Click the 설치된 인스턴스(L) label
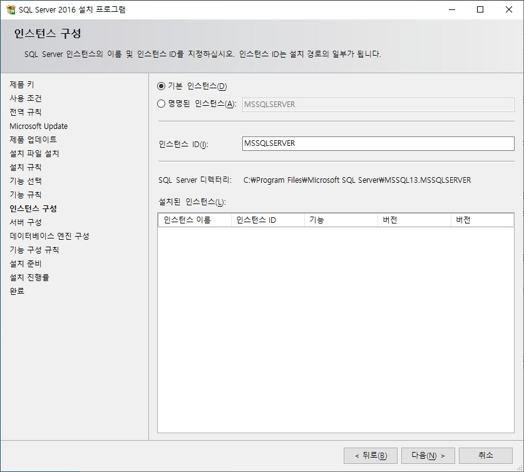Image resolution: width=524 pixels, height=472 pixels. click(192, 202)
